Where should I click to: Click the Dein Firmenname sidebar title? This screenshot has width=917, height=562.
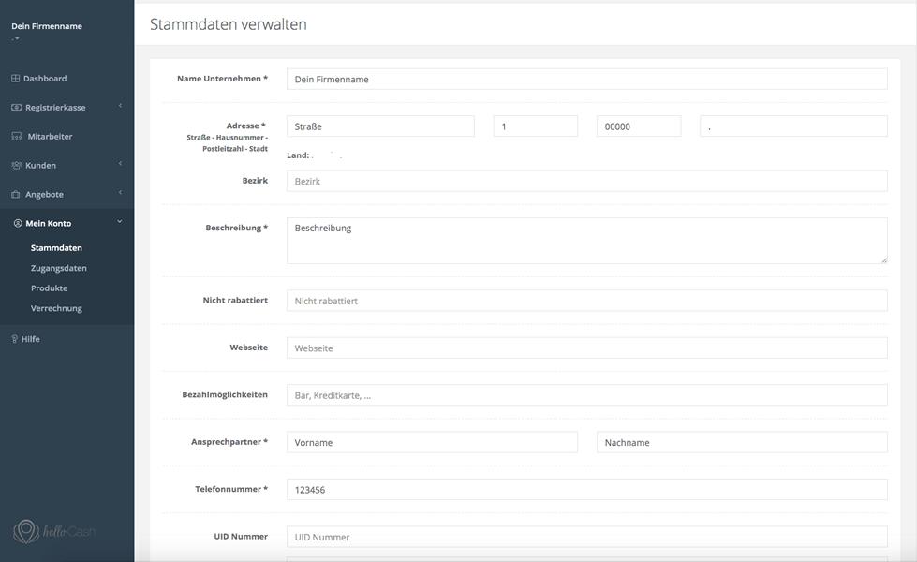click(x=47, y=26)
